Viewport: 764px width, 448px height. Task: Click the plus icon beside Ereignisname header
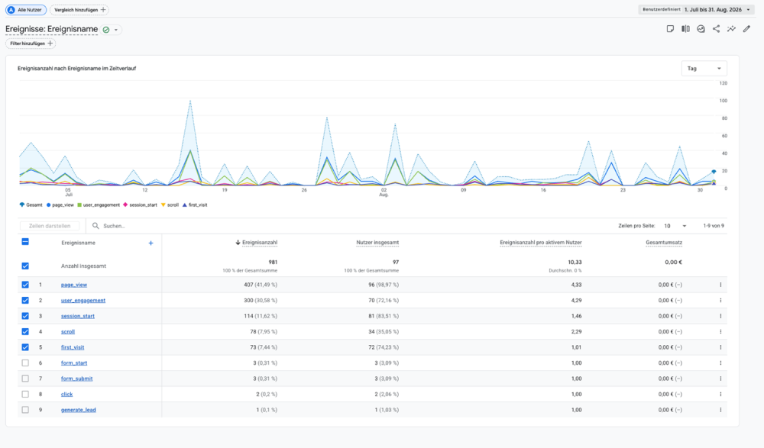(151, 243)
